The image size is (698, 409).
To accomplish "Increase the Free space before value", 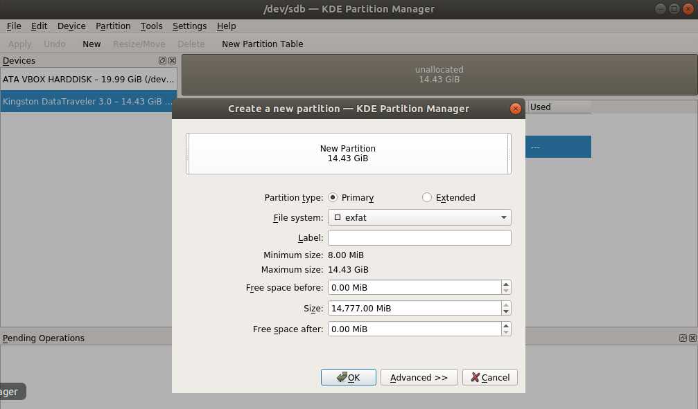I will point(506,284).
